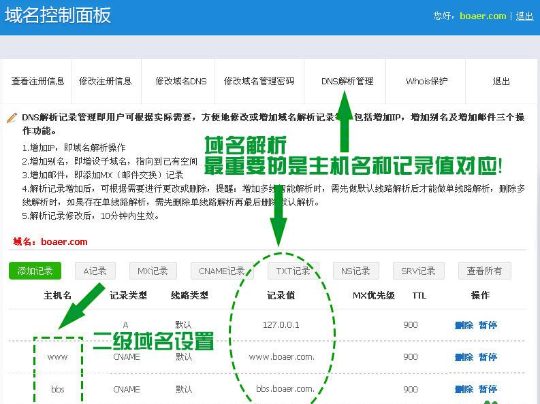This screenshot has height=404, width=540.
Task: Click the 记录值 column header
Action: (x=281, y=295)
